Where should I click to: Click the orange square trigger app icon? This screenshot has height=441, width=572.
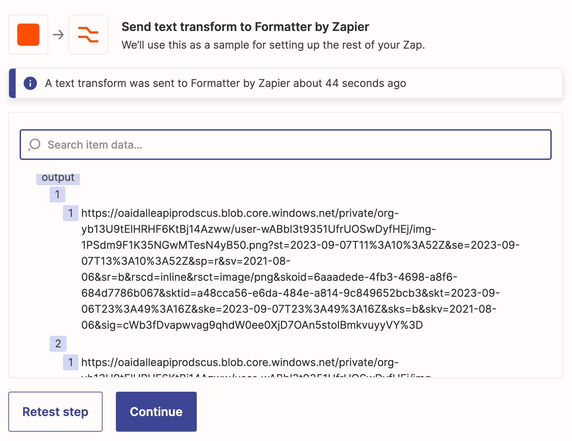point(28,35)
